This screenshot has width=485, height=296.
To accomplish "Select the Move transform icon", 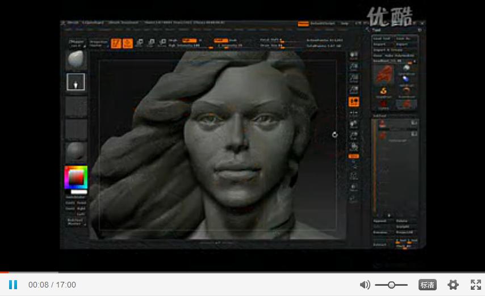I will click(140, 43).
